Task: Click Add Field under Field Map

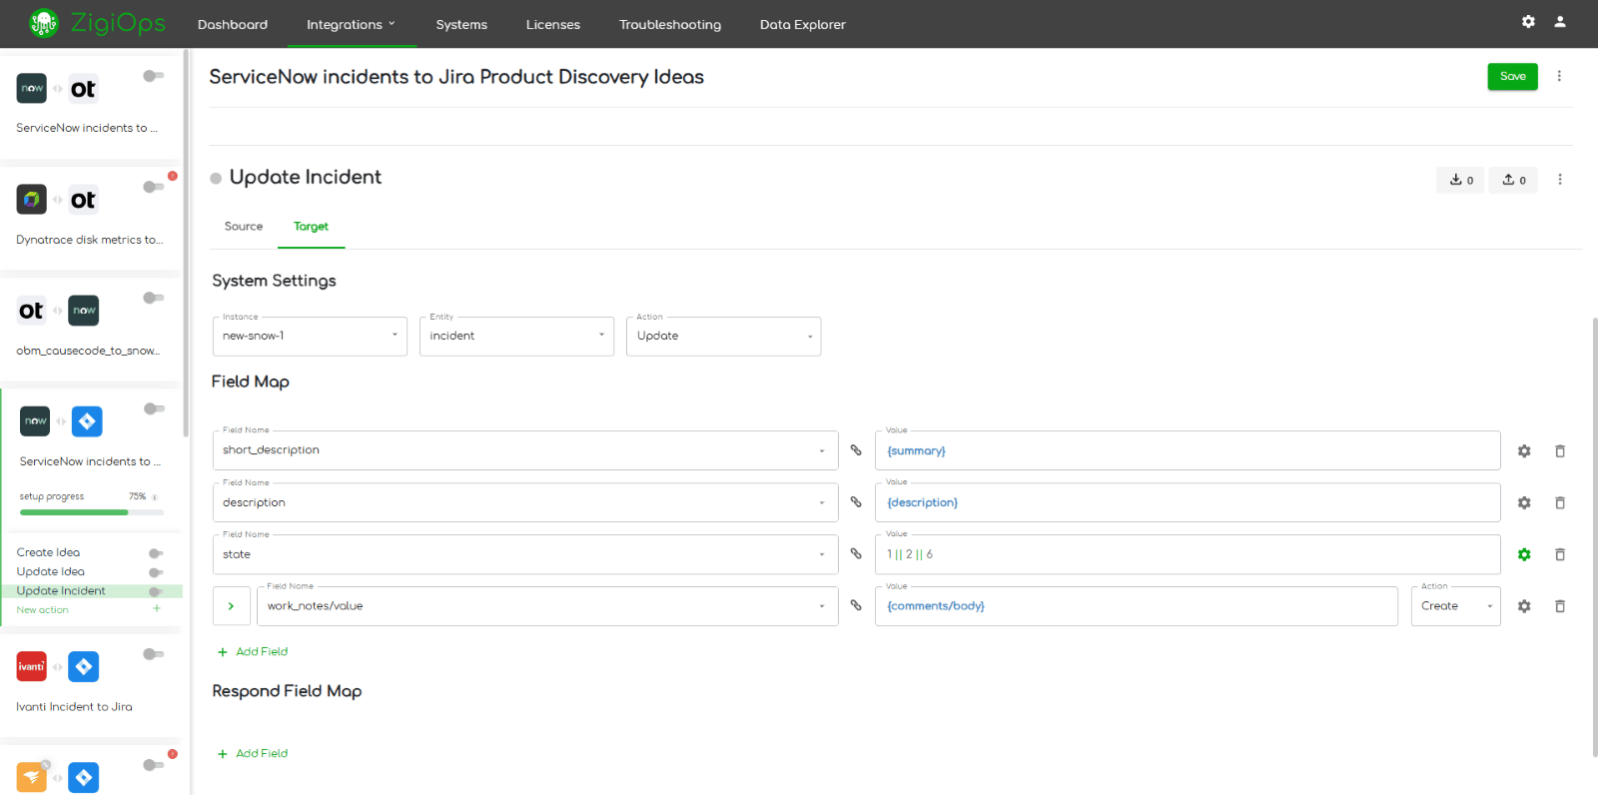Action: pyautogui.click(x=253, y=651)
